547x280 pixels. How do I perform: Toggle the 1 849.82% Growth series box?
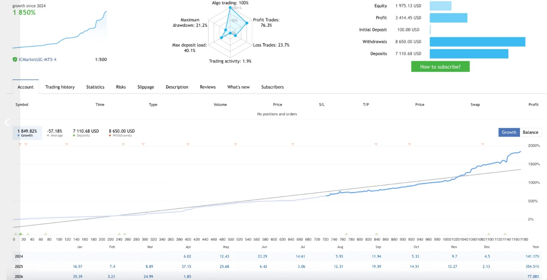[27, 133]
